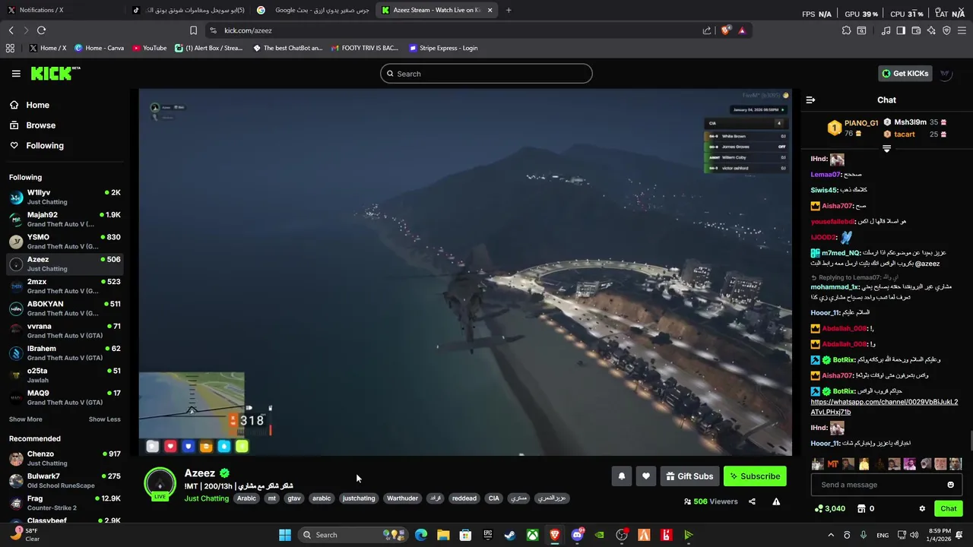This screenshot has width=973, height=547.
Task: Reload the page
Action: 41,30
